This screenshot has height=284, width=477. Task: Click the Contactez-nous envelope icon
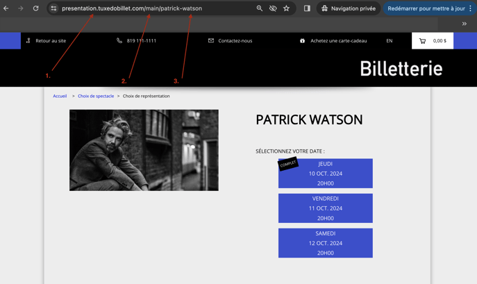(x=211, y=40)
